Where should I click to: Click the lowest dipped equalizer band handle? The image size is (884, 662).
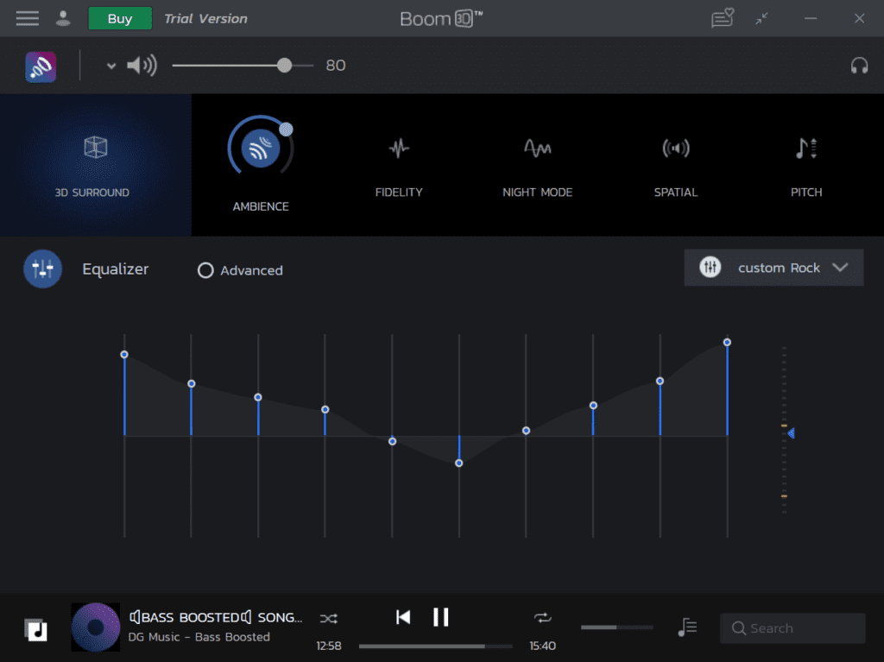pos(459,463)
